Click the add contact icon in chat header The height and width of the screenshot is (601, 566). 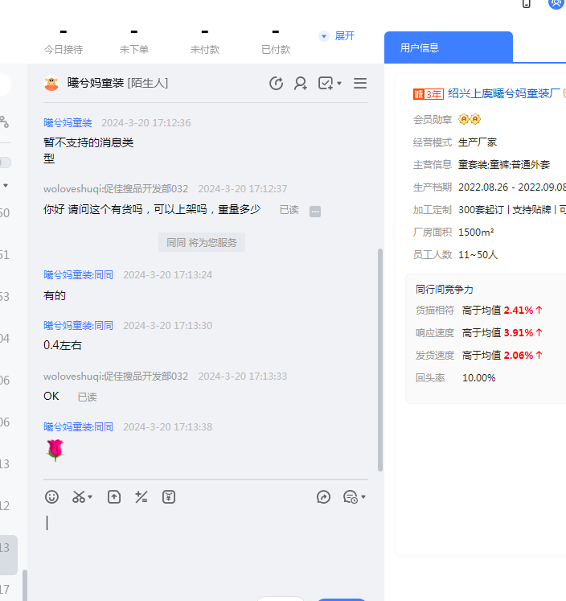point(301,84)
